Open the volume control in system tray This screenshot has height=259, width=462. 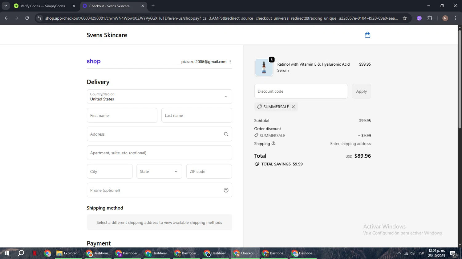point(413,253)
